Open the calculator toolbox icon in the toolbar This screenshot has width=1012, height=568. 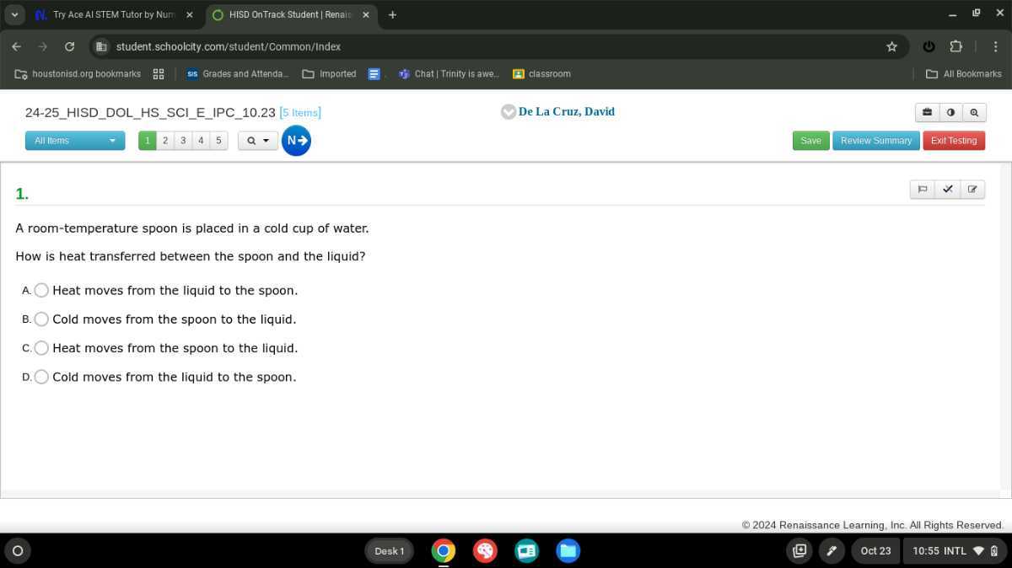pyautogui.click(x=927, y=112)
